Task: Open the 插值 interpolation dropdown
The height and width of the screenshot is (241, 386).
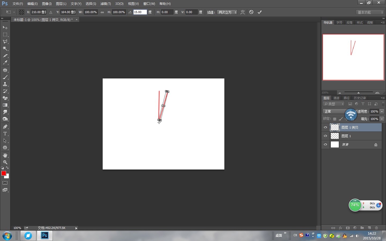Action: 227,12
